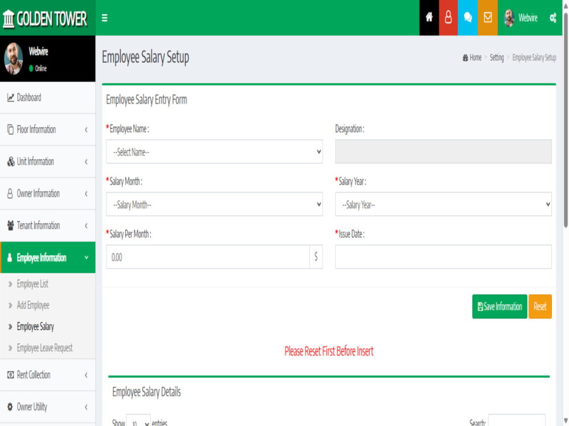Viewport: 569px width, 426px height.
Task: Click the sidebar Webvire profile photo
Action: pos(14,59)
